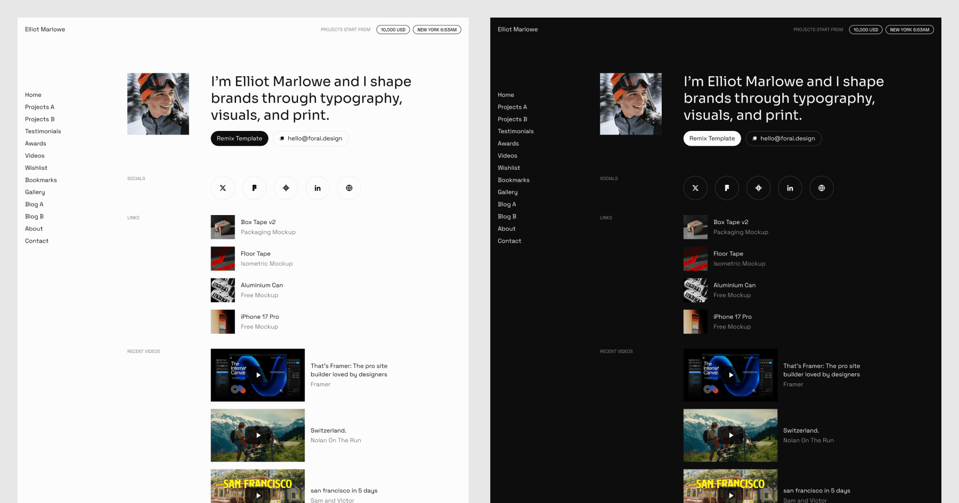Viewport: 959px width, 503px height.
Task: Click Aluminium Can thumbnail in light version
Action: tap(223, 290)
